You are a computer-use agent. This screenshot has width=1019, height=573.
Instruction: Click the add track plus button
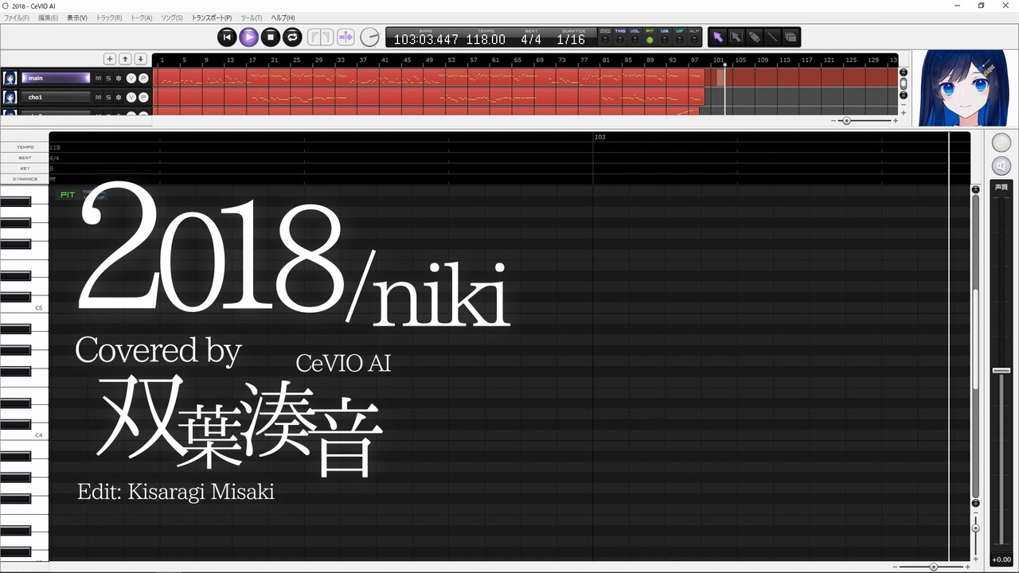click(110, 59)
